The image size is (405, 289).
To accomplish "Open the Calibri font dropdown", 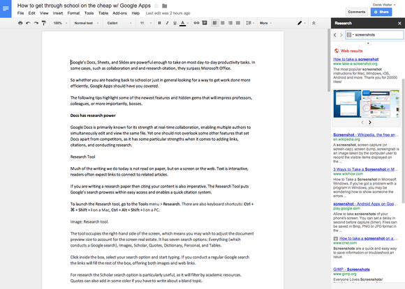I will click(119, 23).
